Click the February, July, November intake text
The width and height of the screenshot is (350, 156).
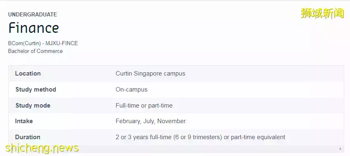[151, 121]
